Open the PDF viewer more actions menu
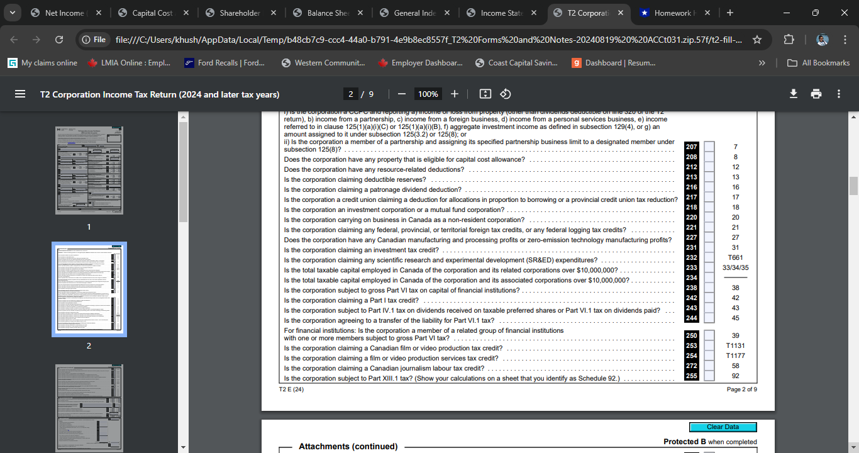The width and height of the screenshot is (859, 453). 839,94
